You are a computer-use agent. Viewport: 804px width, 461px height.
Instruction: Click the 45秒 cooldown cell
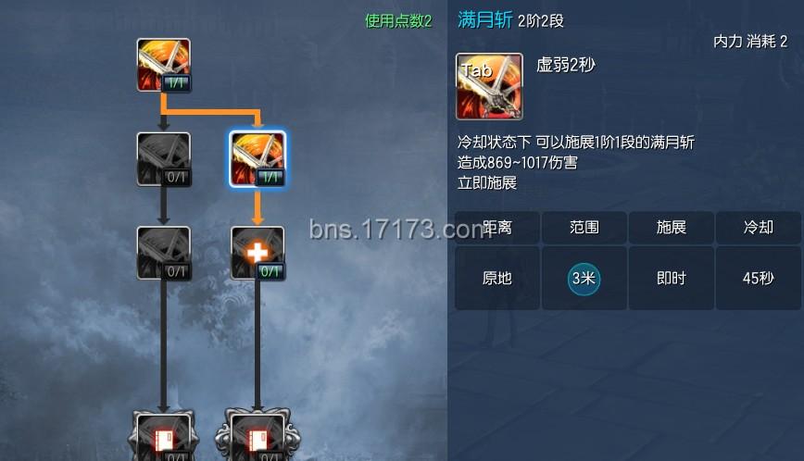point(759,278)
